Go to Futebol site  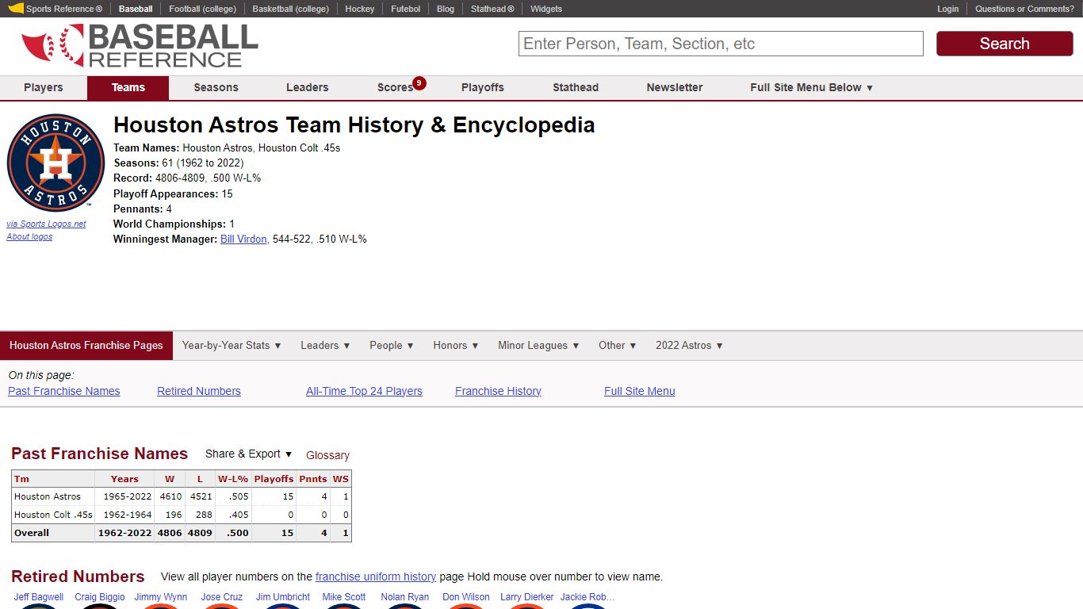tap(406, 9)
